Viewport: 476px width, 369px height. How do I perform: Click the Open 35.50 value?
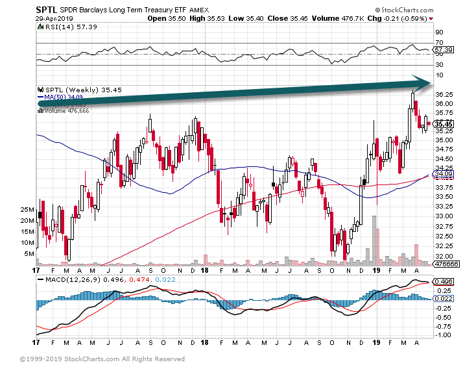pos(167,18)
